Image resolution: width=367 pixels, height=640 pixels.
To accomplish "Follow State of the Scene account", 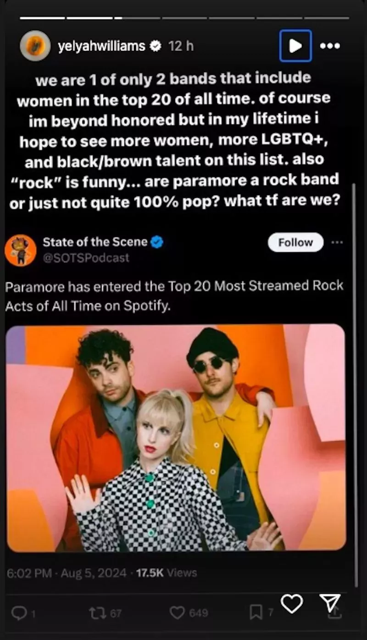I will tap(295, 242).
